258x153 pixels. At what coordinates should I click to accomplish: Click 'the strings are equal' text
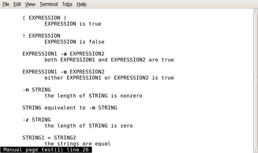coord(77,144)
